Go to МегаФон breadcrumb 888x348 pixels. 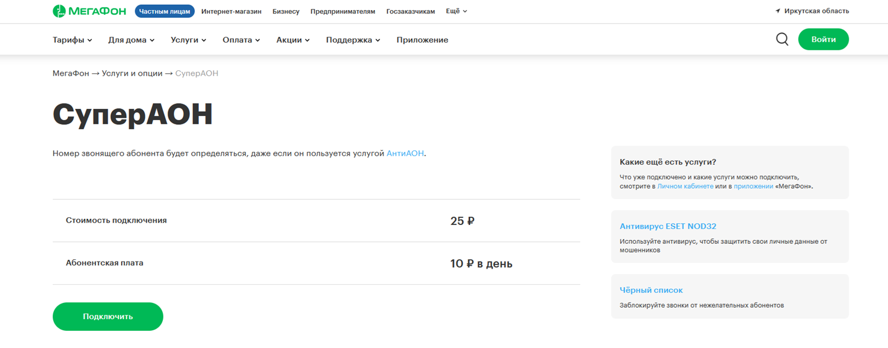pos(70,73)
